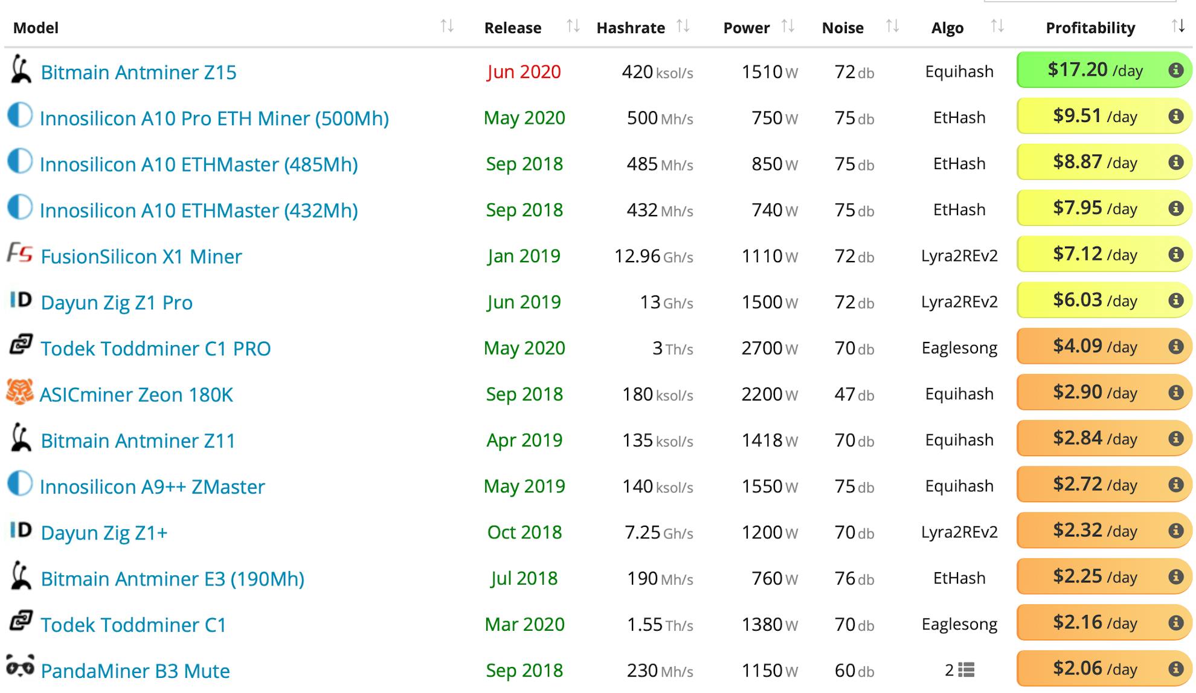Viewport: 1196px width, 693px height.
Task: Select the red Jun 2020 release date
Action: [524, 72]
